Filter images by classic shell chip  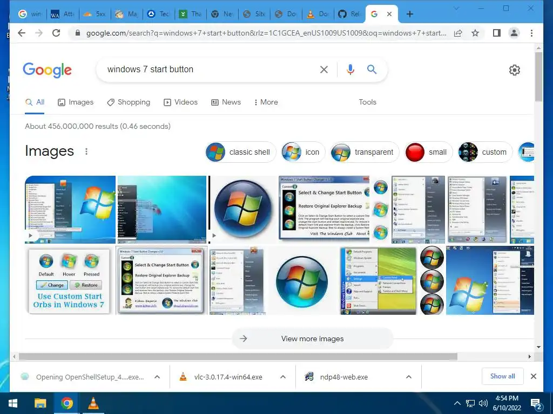(240, 152)
